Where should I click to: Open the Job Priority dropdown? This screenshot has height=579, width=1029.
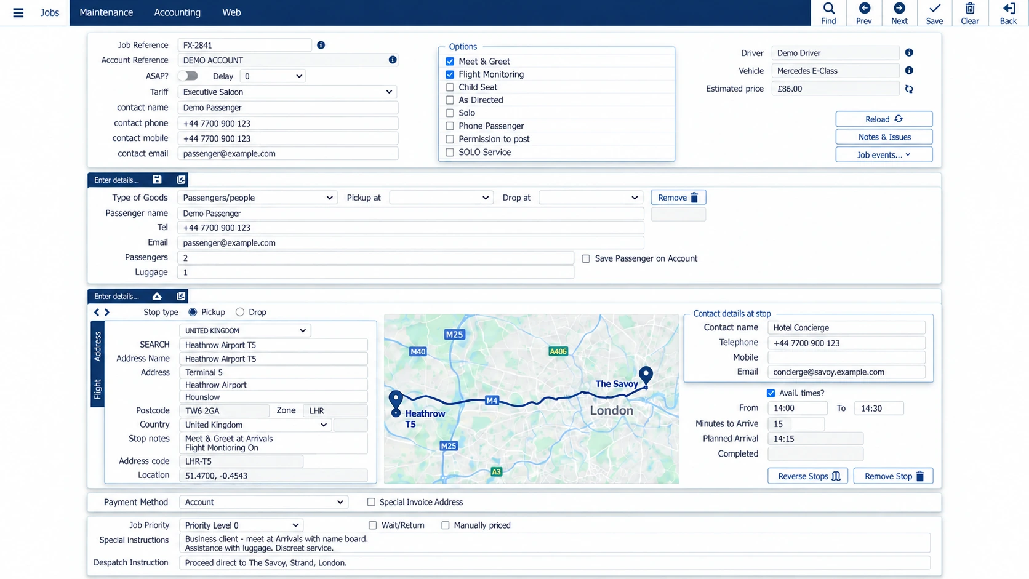click(x=241, y=525)
